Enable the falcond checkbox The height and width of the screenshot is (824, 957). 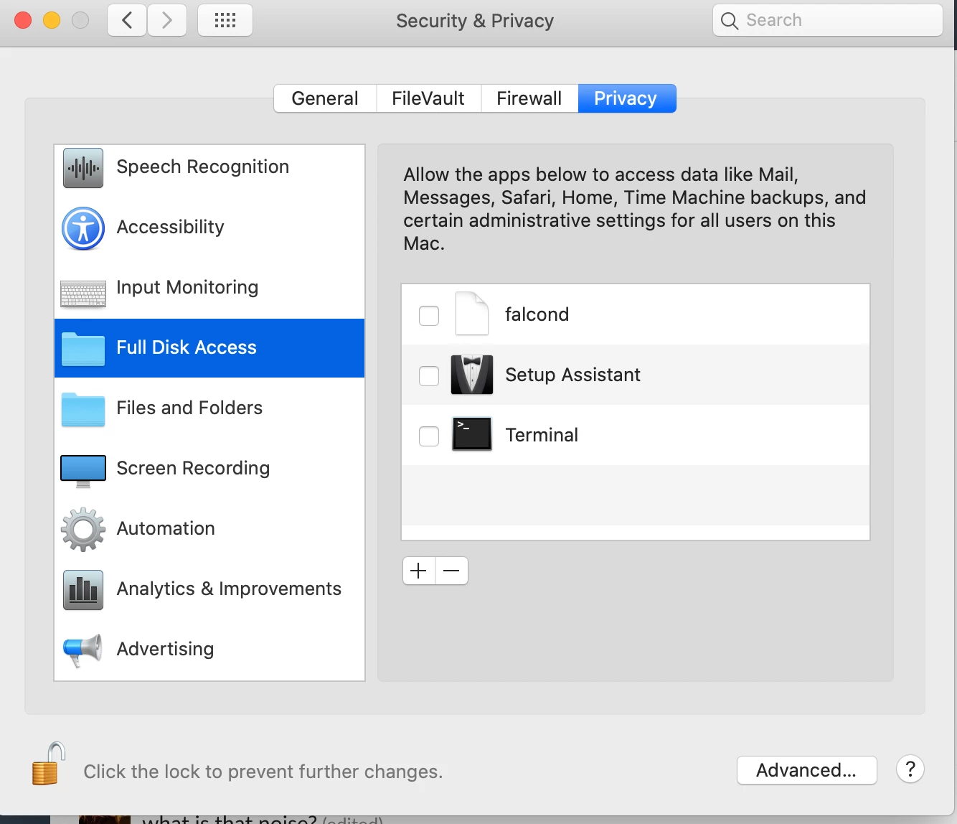pyautogui.click(x=429, y=316)
